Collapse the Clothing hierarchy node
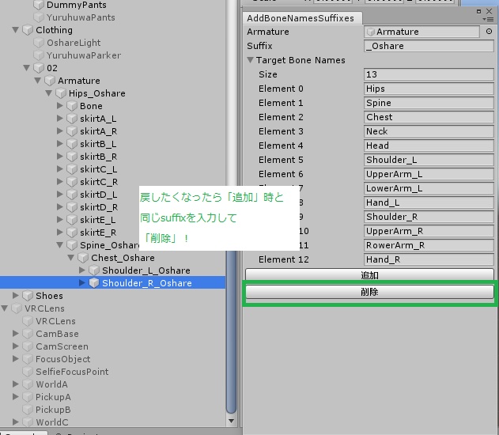This screenshot has width=499, height=435. (15, 30)
